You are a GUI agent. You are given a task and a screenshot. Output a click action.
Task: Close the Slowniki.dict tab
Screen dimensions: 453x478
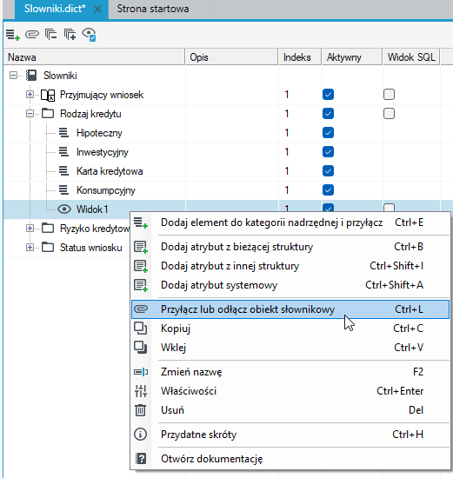[97, 10]
